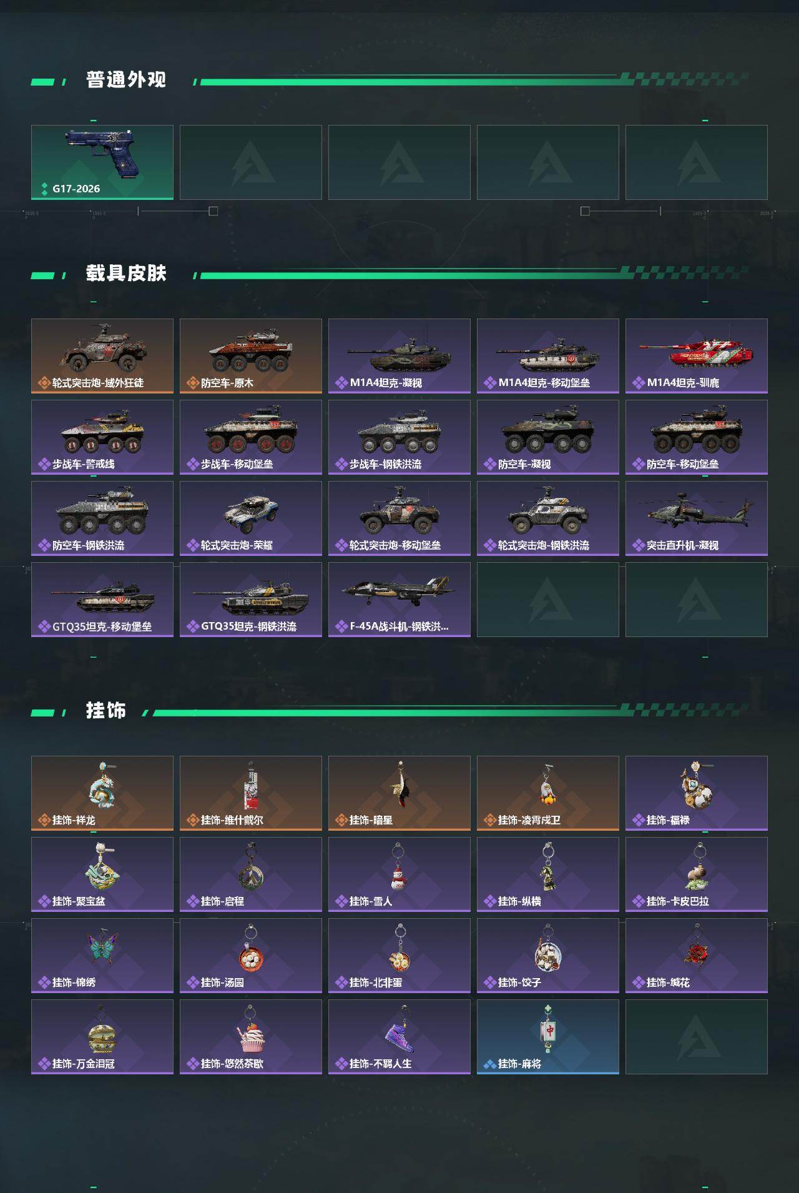Click the 载具皮肤 section header

[x=126, y=274]
